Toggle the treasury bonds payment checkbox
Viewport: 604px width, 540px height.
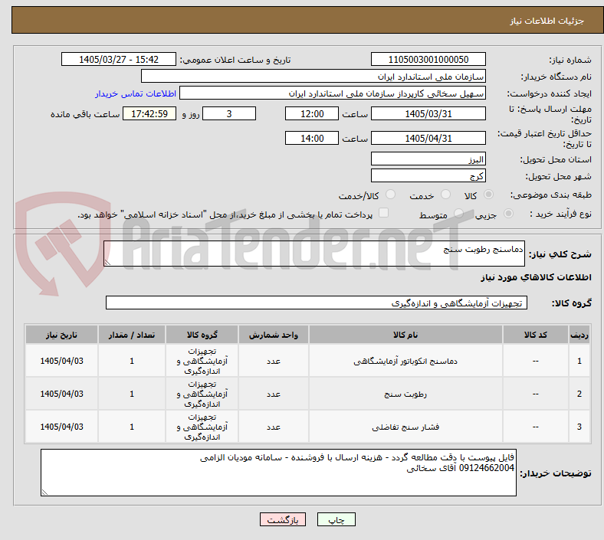coord(384,213)
